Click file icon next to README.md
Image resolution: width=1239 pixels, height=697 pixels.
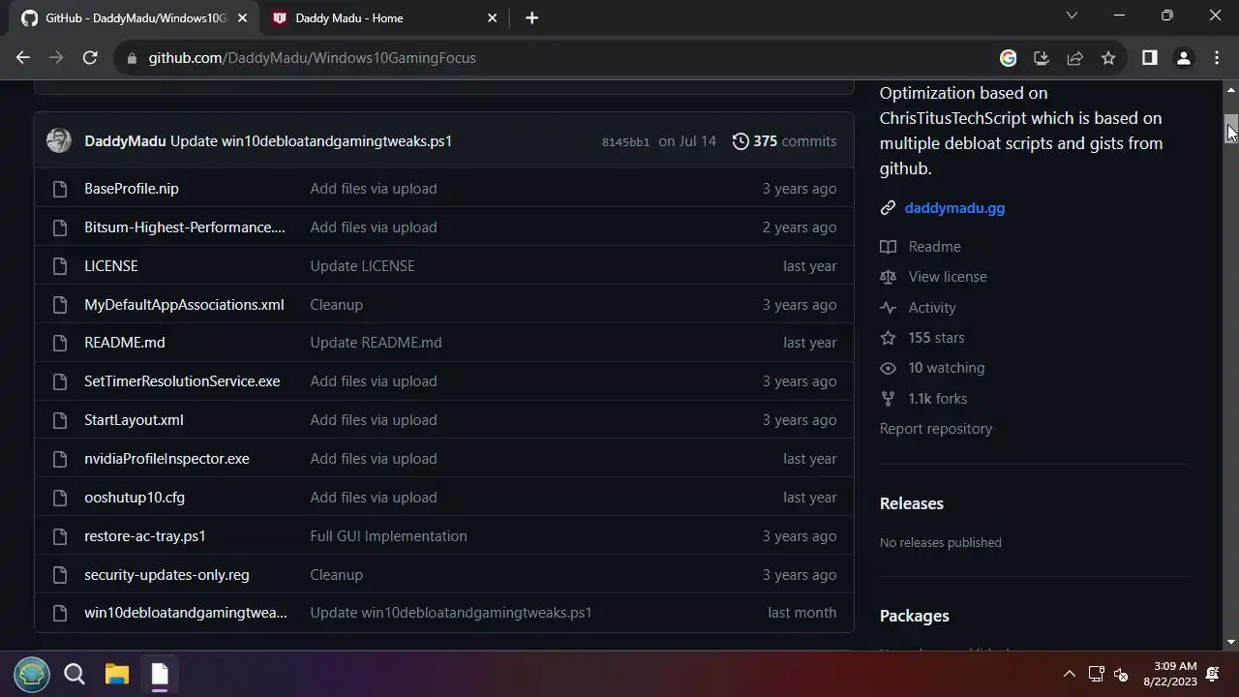pyautogui.click(x=60, y=343)
